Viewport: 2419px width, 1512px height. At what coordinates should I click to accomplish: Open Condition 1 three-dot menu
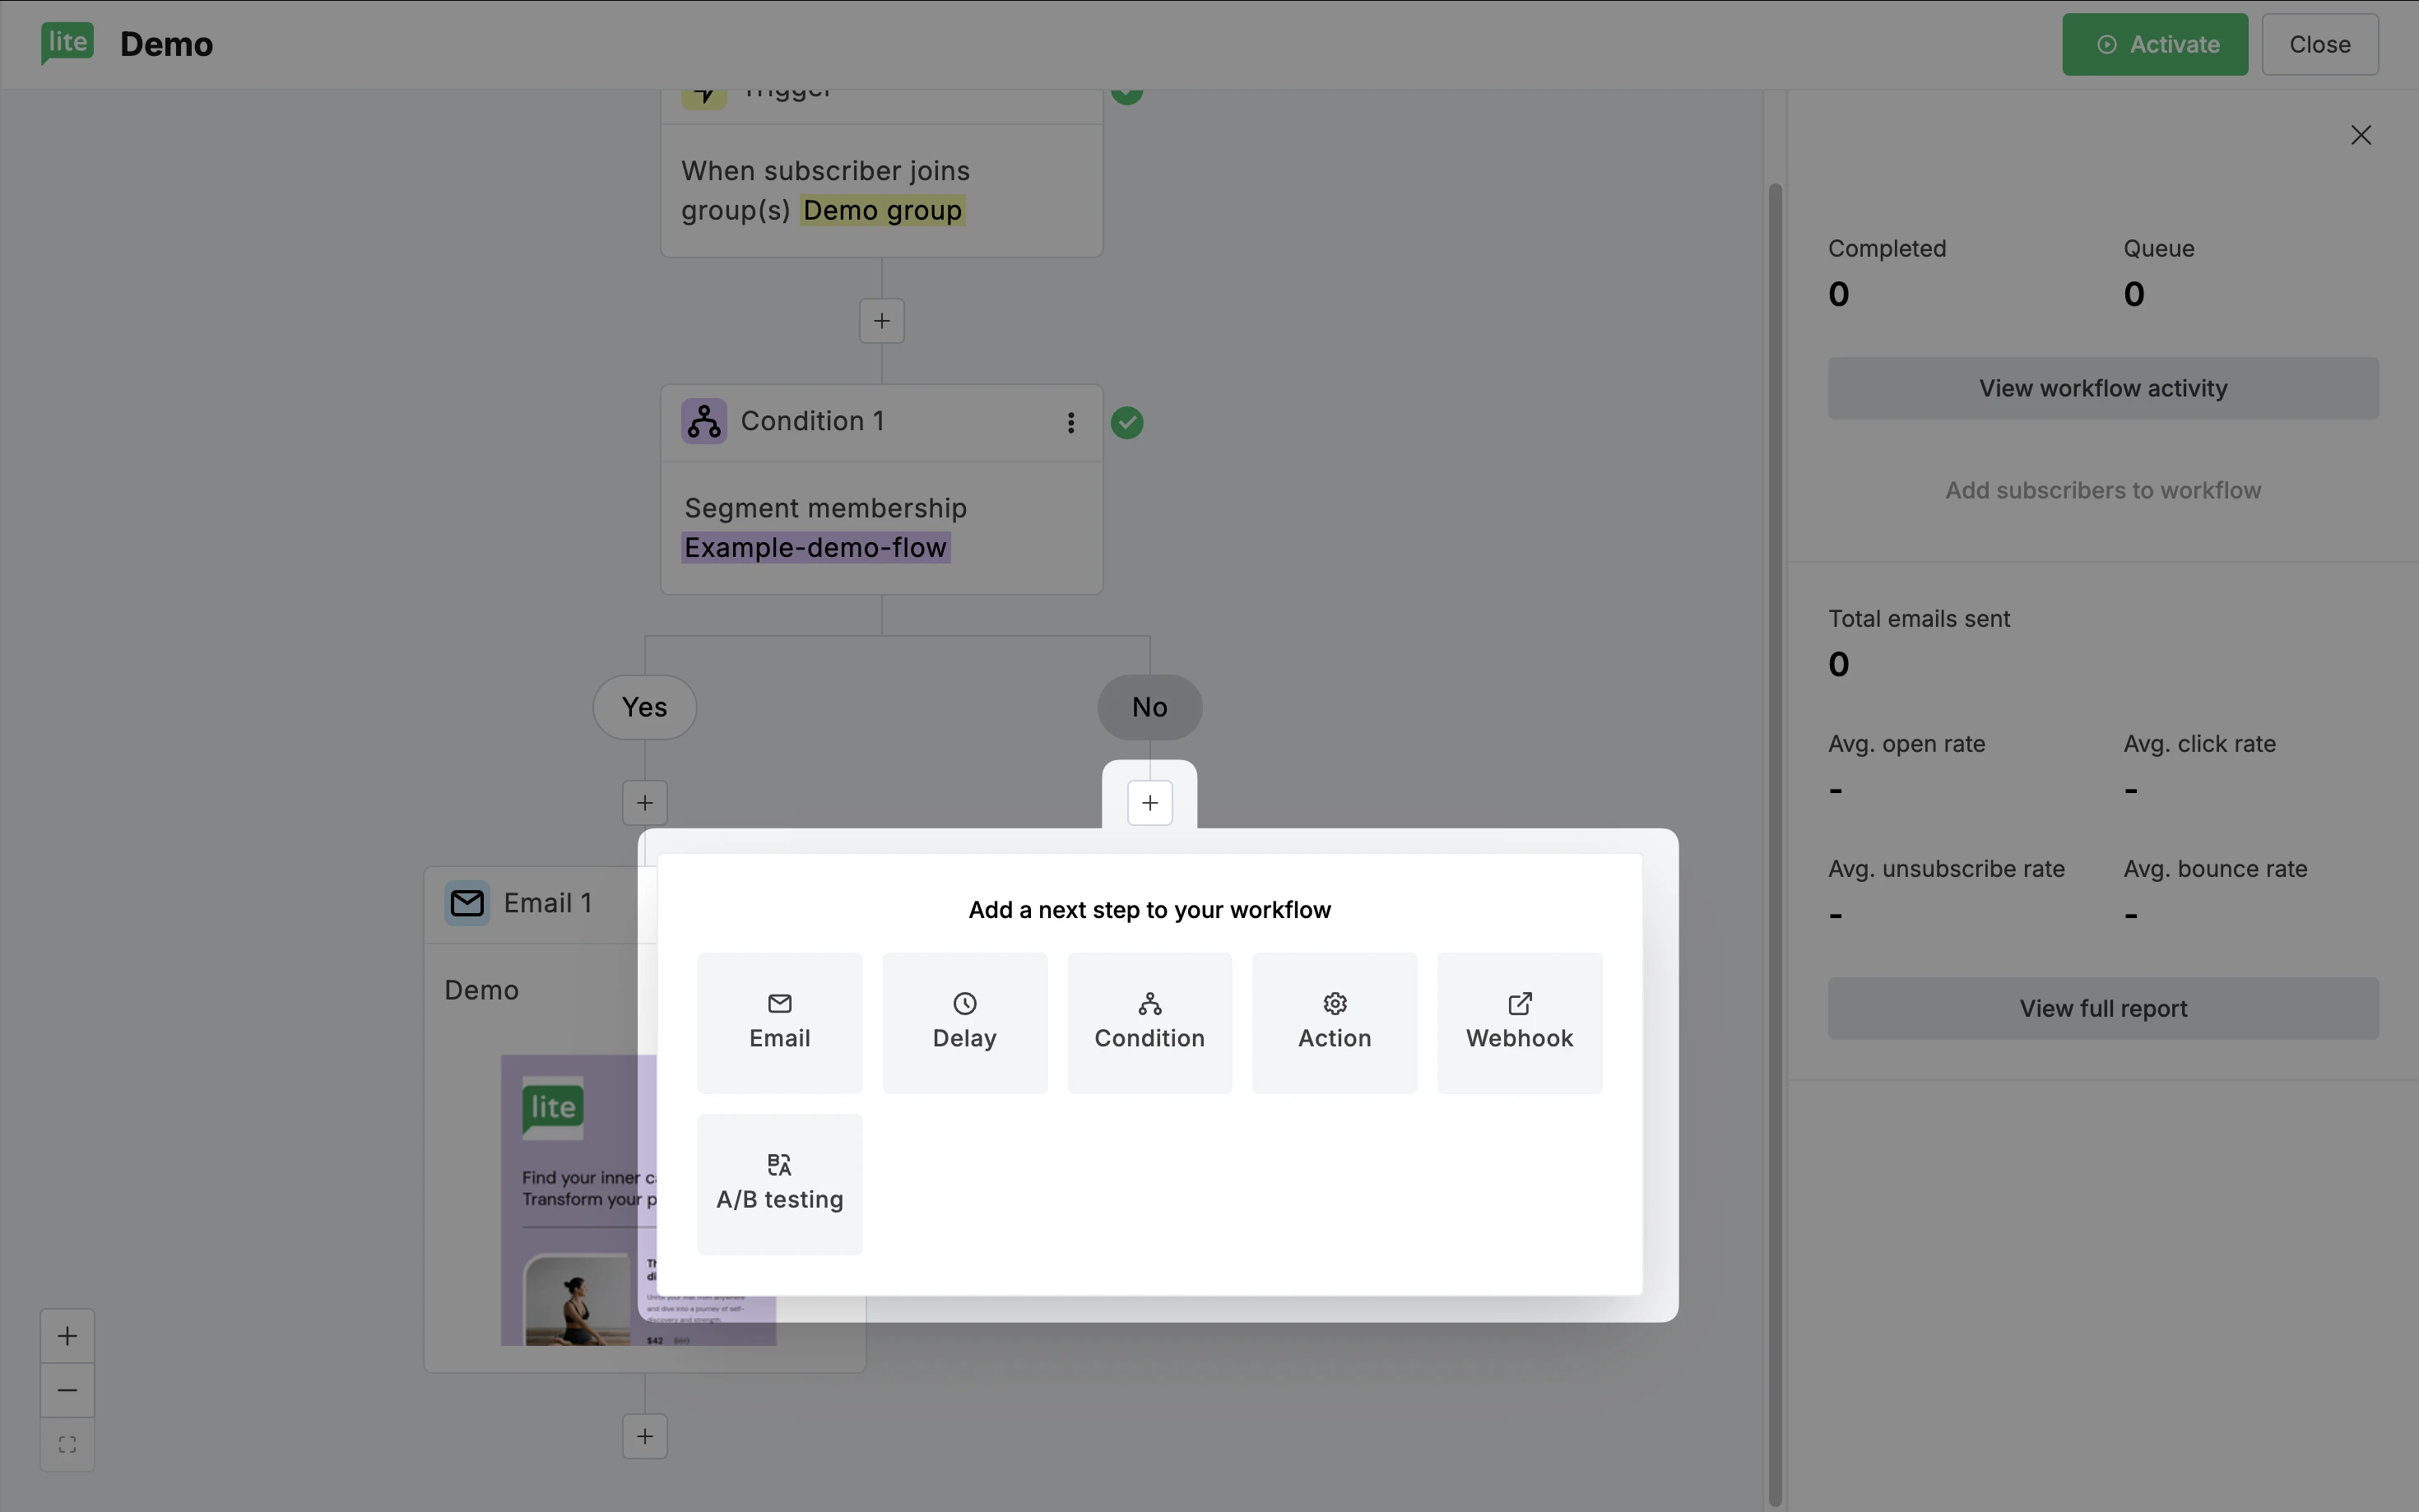click(1070, 422)
